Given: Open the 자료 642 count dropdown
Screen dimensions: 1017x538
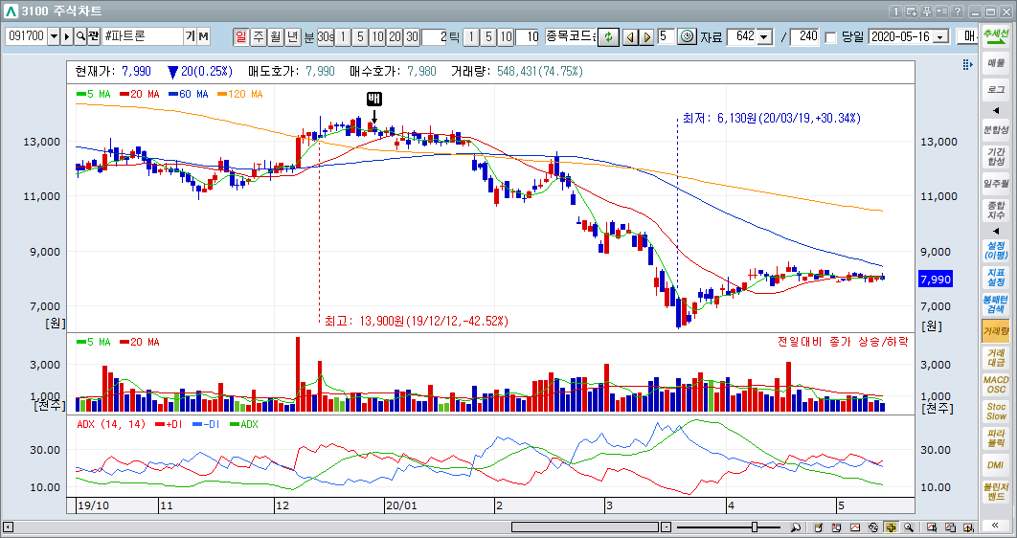Looking at the screenshot, I should [765, 37].
